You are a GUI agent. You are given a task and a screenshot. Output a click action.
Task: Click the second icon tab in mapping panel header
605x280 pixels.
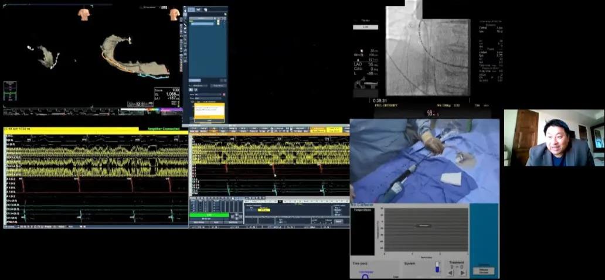coord(199,10)
